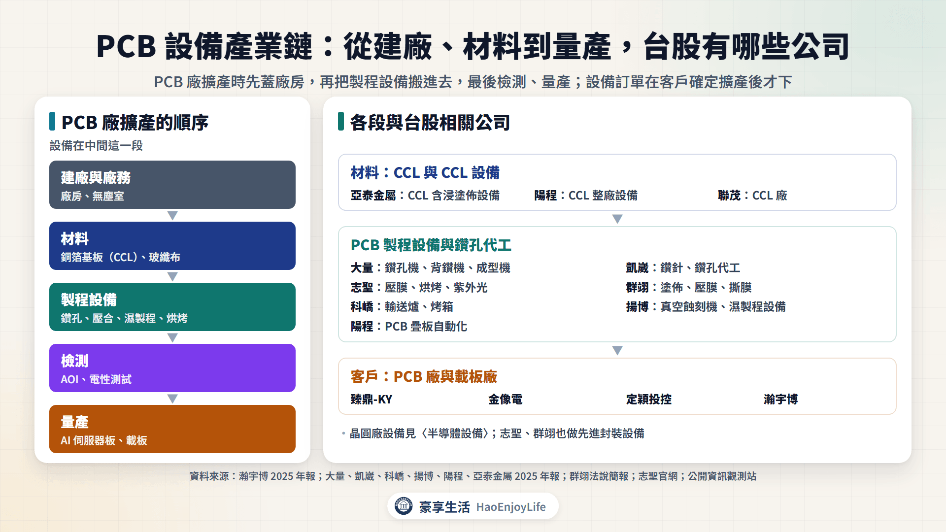Click the heading PCB 廠擴產的順序
The width and height of the screenshot is (946, 532).
click(x=135, y=122)
